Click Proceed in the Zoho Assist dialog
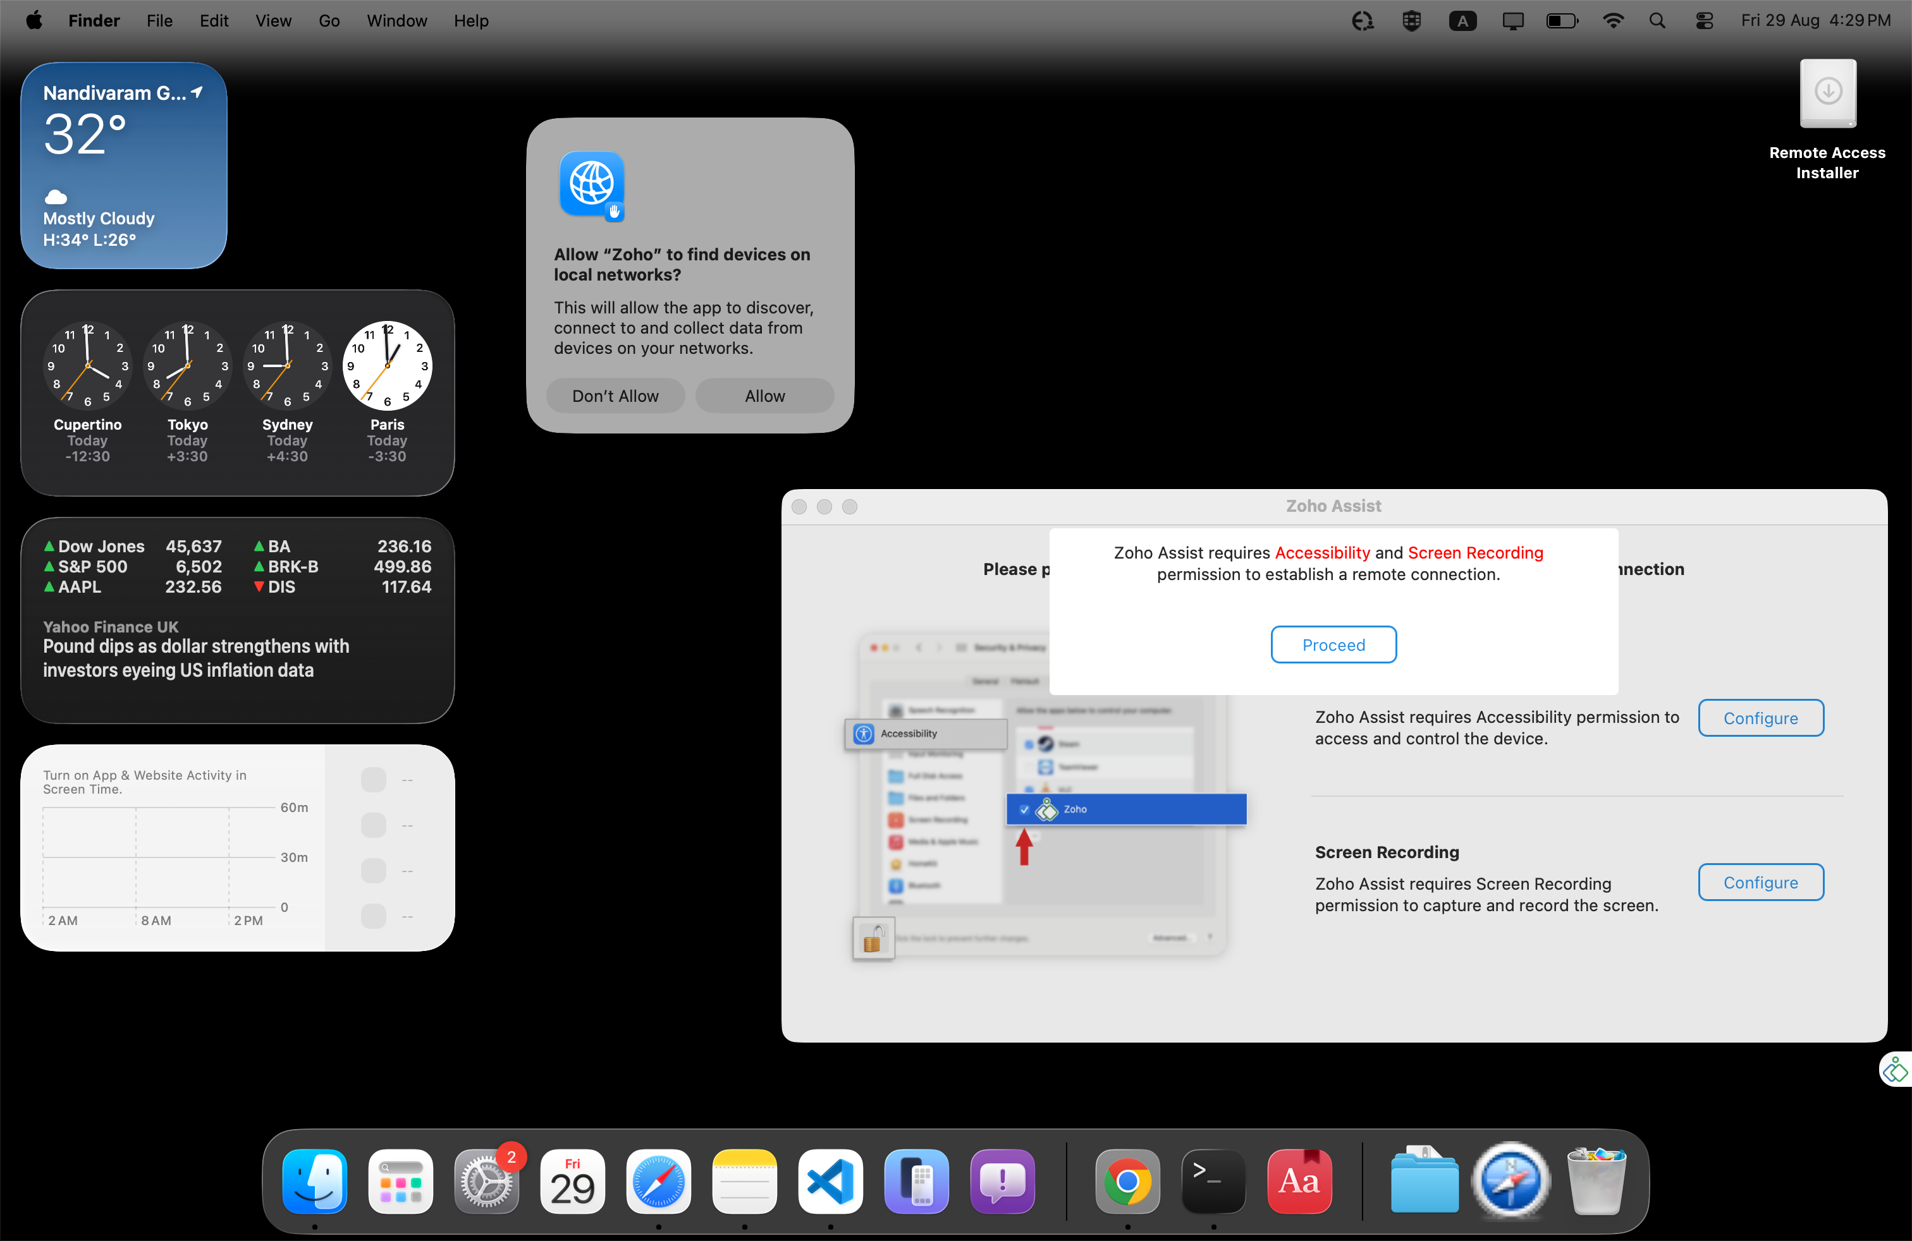Viewport: 1912px width, 1241px height. point(1333,644)
